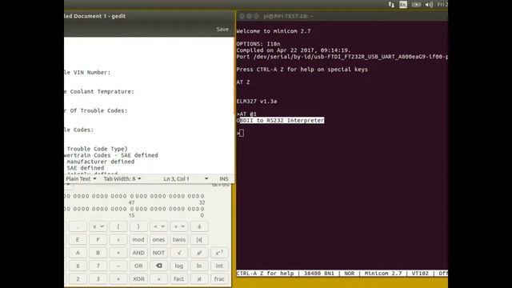
Task: Click the ln button in calculator
Action: [199, 266]
